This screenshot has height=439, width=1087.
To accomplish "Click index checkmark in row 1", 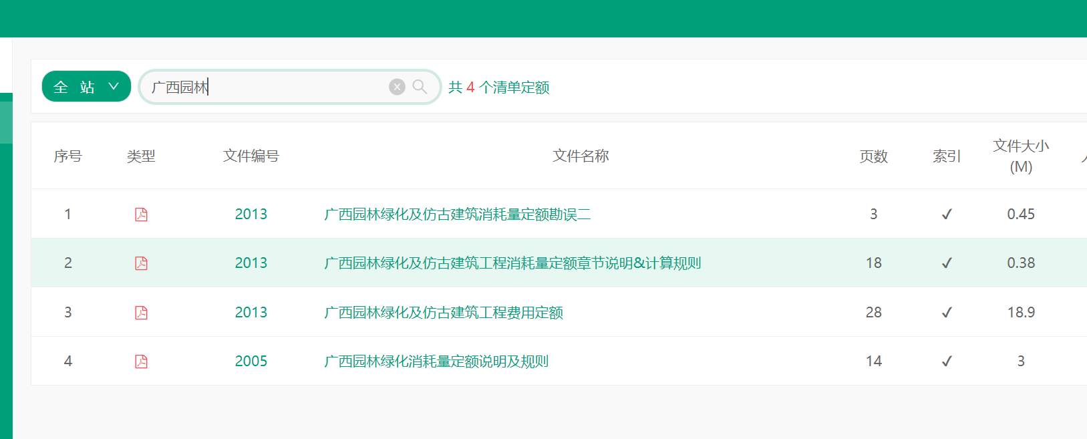I will click(x=947, y=214).
